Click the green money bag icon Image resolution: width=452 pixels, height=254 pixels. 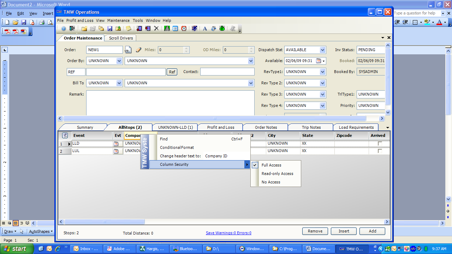coord(222,29)
